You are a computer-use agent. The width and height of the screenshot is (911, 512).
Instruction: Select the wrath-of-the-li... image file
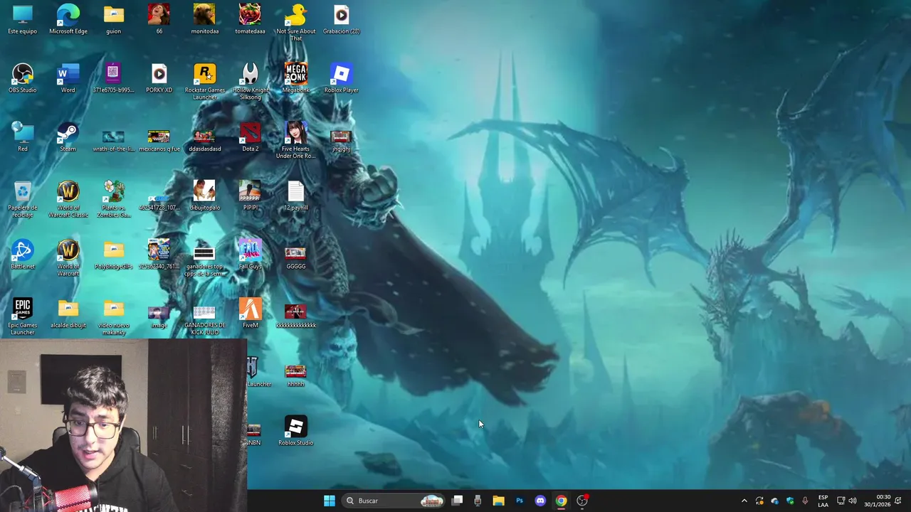coord(113,140)
